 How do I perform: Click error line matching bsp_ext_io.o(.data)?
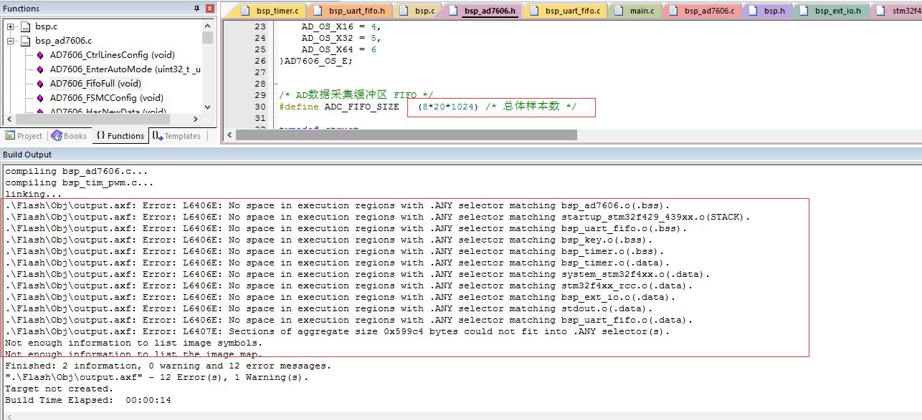pyautogui.click(x=341, y=297)
